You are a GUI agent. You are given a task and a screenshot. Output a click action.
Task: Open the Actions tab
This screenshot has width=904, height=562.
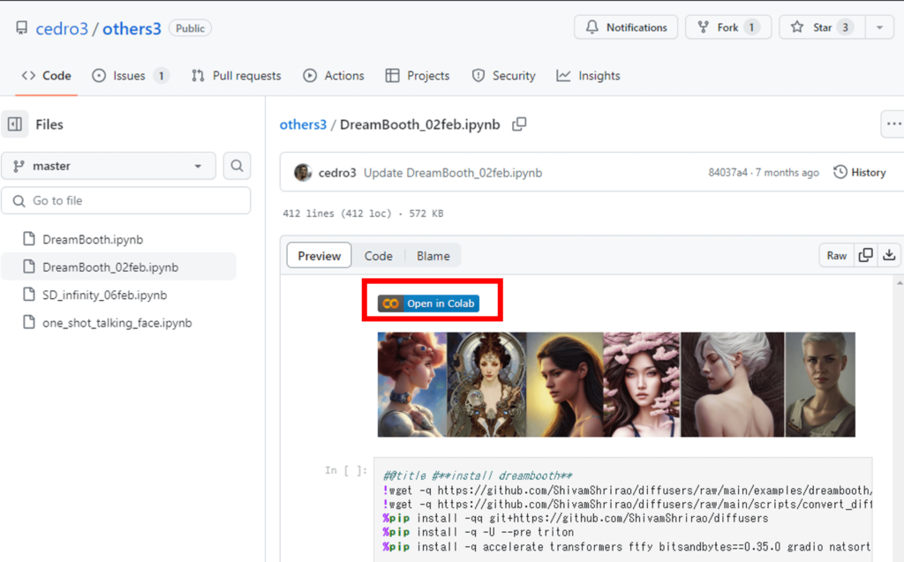(x=334, y=76)
